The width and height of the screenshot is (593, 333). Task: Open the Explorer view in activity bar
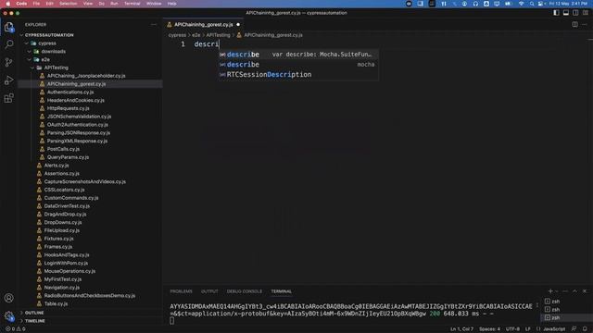(x=8, y=27)
